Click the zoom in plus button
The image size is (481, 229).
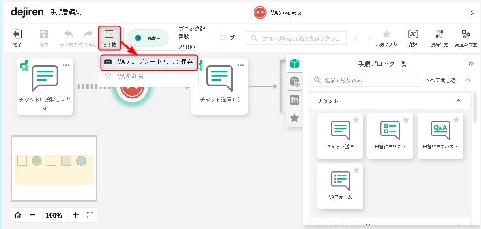click(x=76, y=215)
